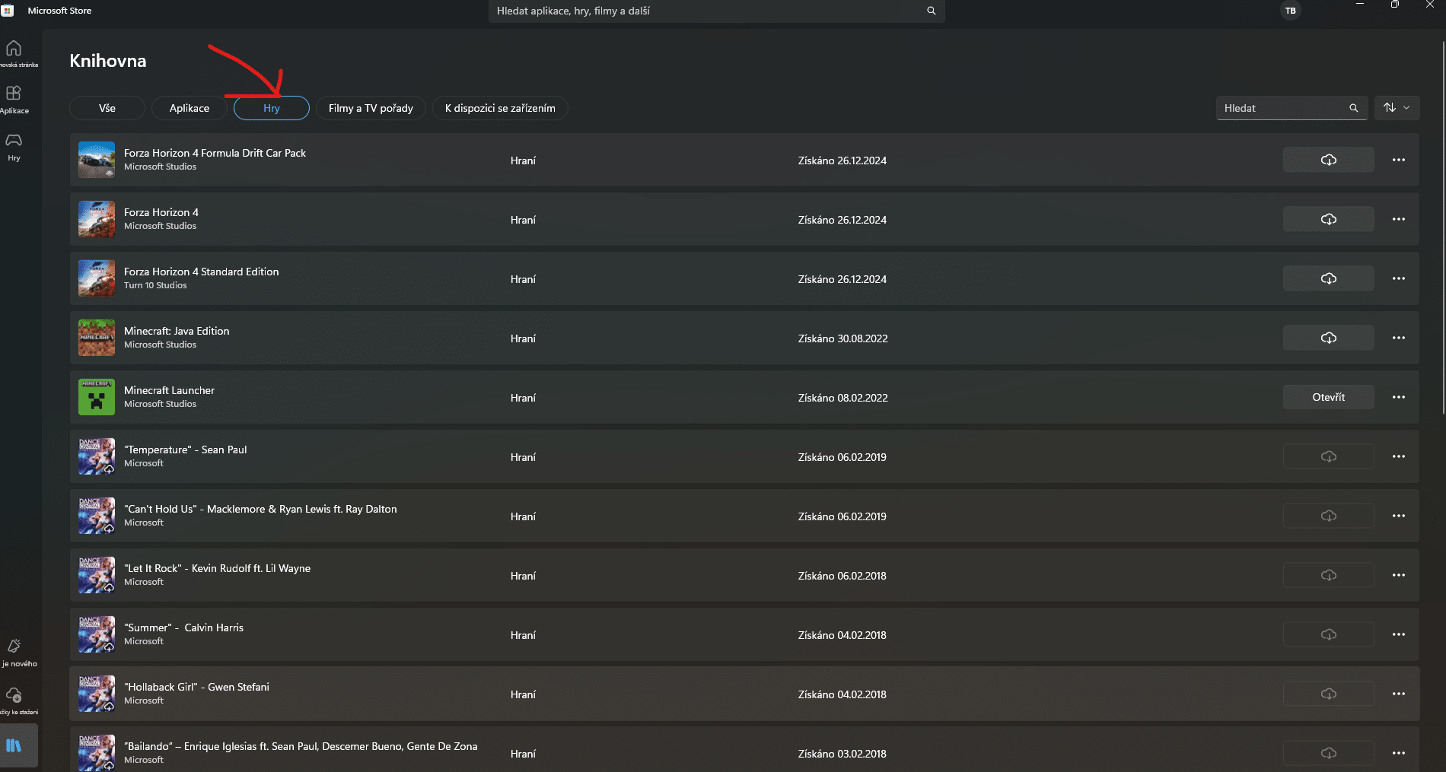
Task: Open the Forza Horizon 4 Formula Drift Car Pack title
Action: 215,153
